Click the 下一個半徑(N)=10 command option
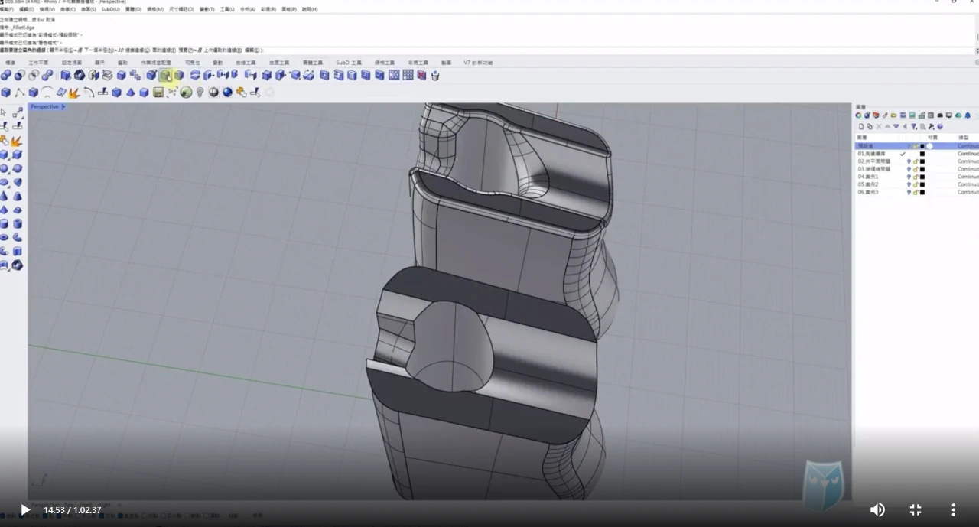 coord(103,50)
